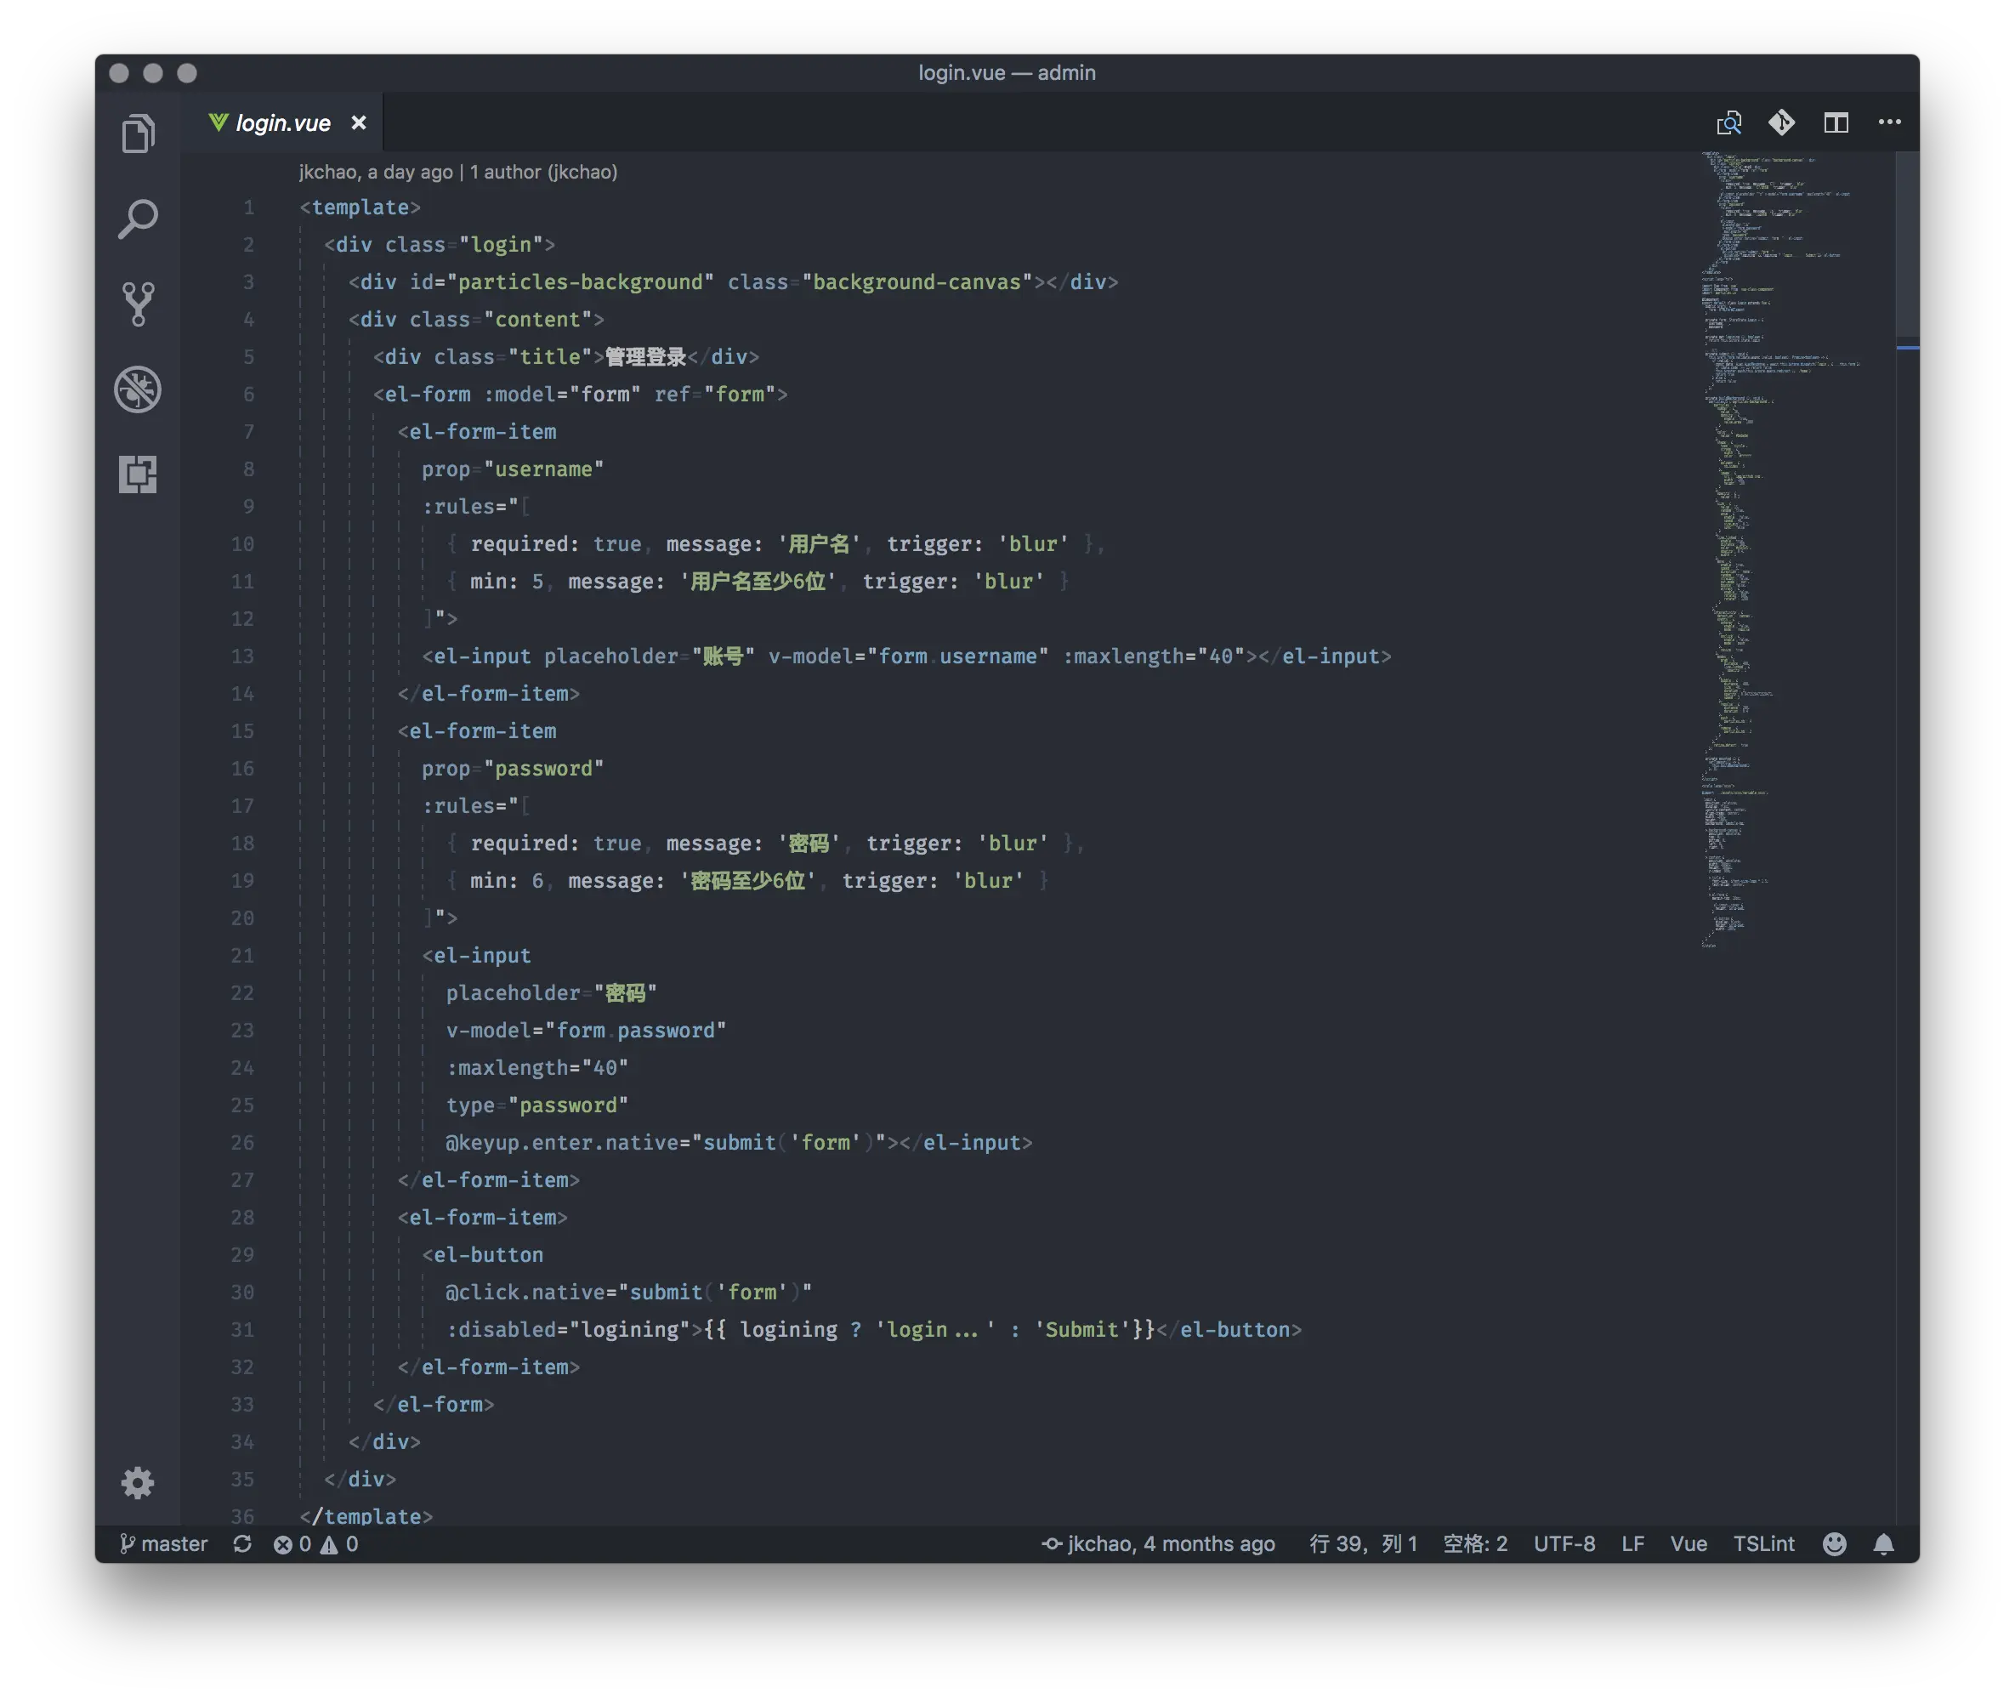Change language mode from Vue
The width and height of the screenshot is (2015, 1699).
tap(1688, 1544)
